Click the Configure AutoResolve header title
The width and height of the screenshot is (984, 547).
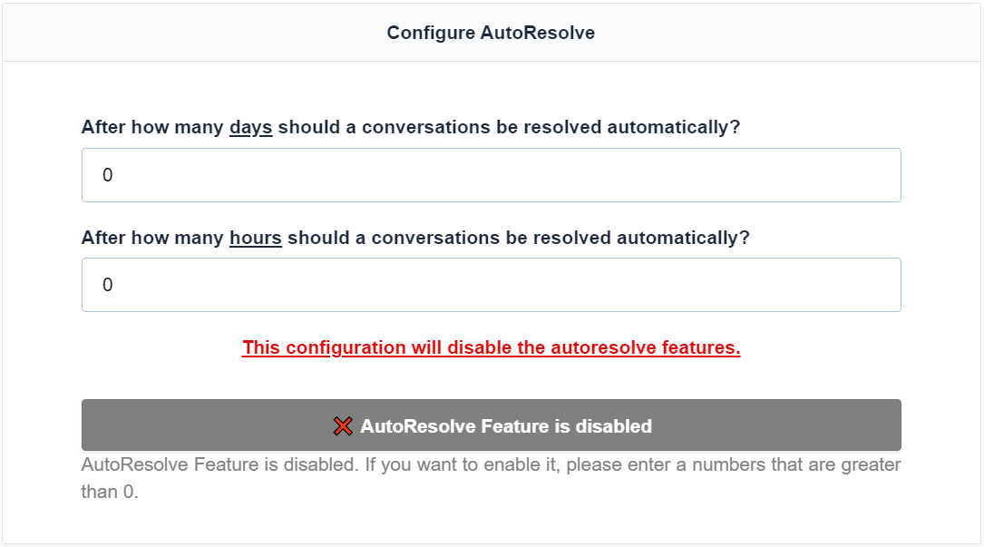(491, 33)
